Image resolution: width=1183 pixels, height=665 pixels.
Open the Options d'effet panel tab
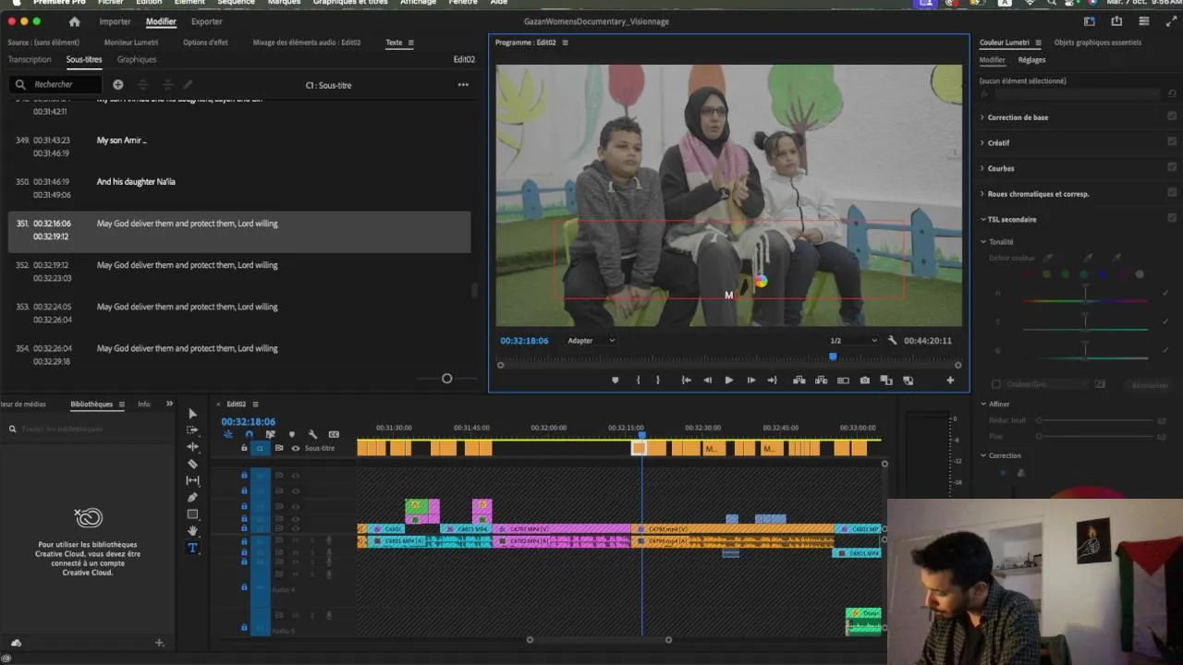pyautogui.click(x=205, y=42)
